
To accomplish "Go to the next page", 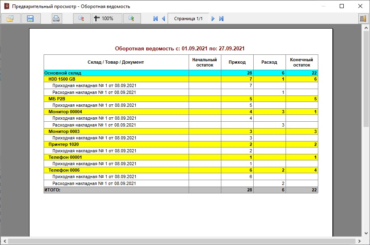I will point(213,19).
